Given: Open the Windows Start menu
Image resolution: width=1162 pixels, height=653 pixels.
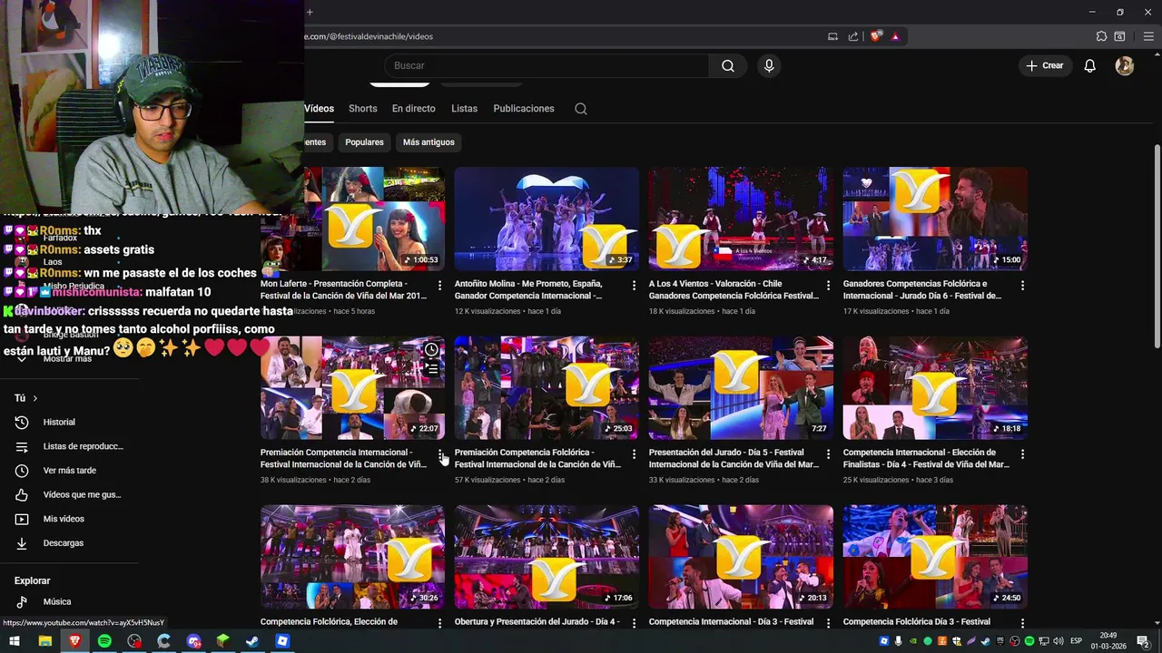Looking at the screenshot, I should tap(15, 641).
